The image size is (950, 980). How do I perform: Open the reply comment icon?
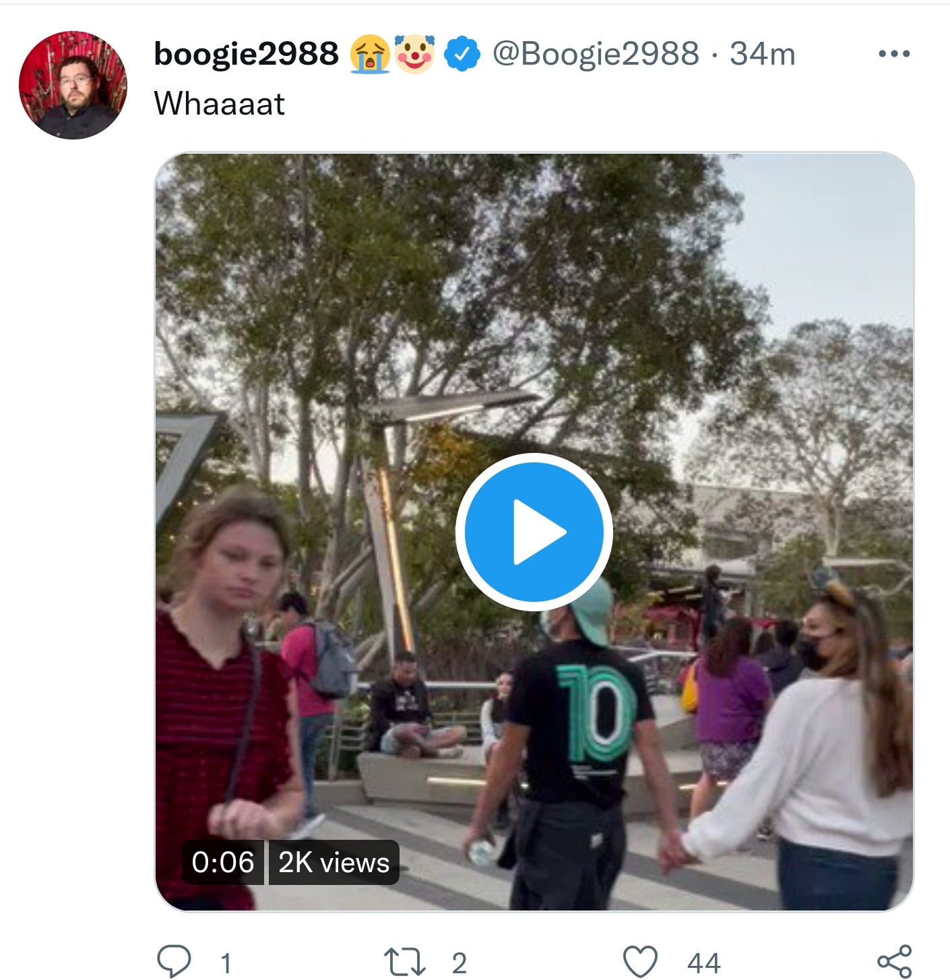pyautogui.click(x=174, y=960)
